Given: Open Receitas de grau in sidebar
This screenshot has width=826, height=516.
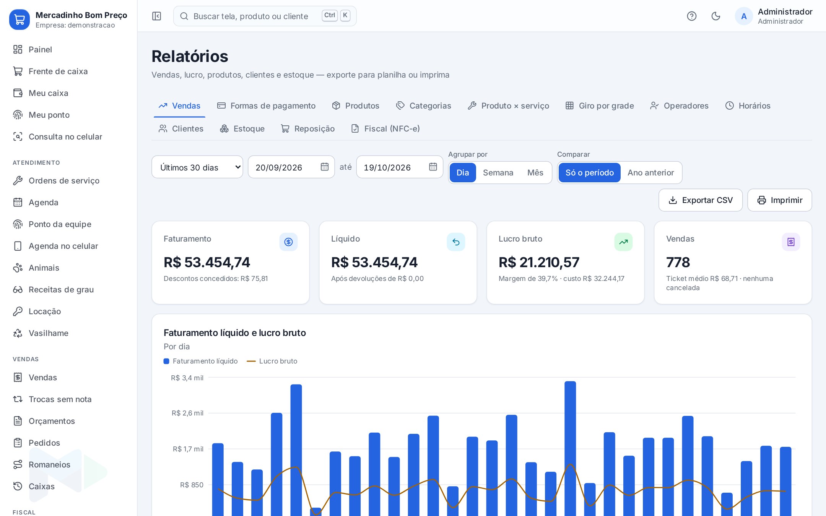Looking at the screenshot, I should coord(69,289).
